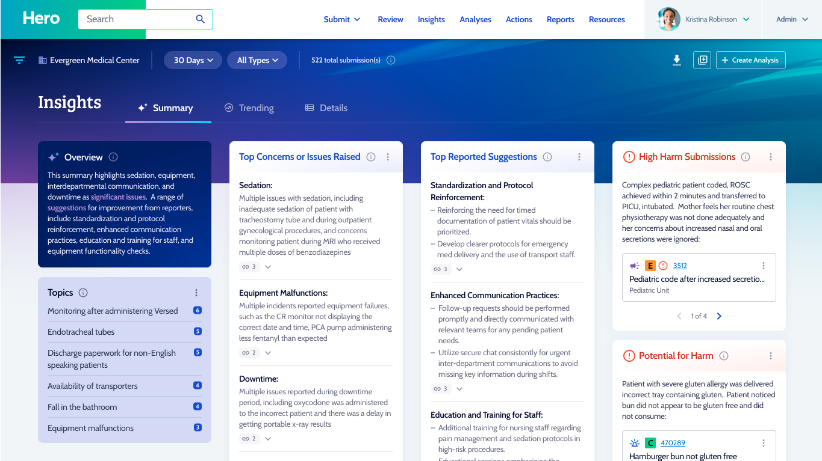Open the All Types filter dropdown

[257, 60]
